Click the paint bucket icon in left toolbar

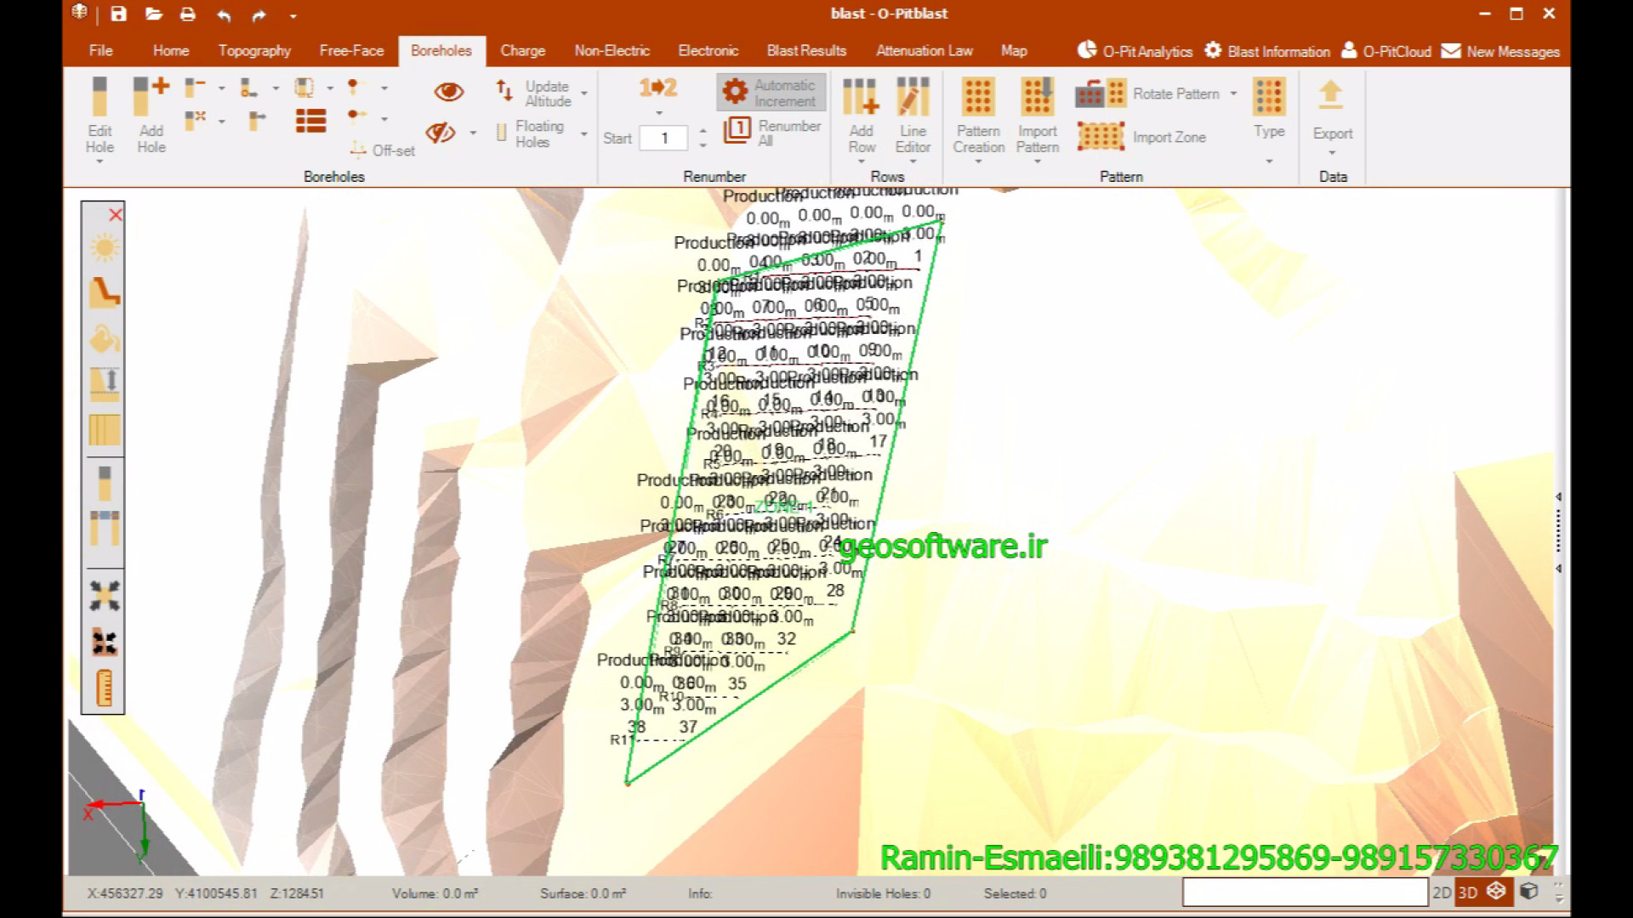tap(105, 338)
